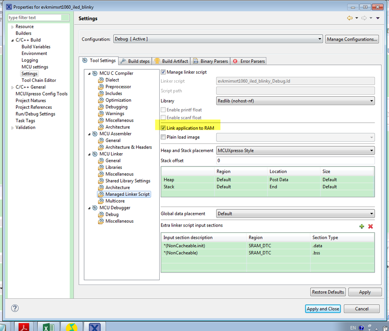Select Warnings under MCU C Compiler
This screenshot has height=331, width=389.
(114, 113)
